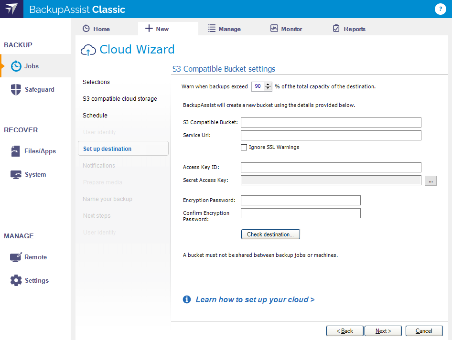
Task: Click the Monitor activity icon
Action: point(274,28)
